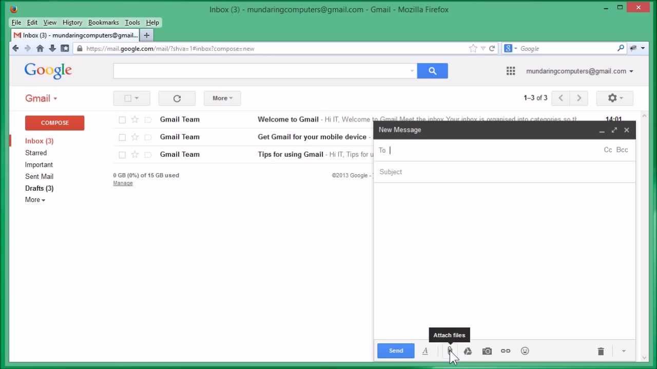Insert files using Google Drive icon
The height and width of the screenshot is (369, 657).
[x=468, y=351]
